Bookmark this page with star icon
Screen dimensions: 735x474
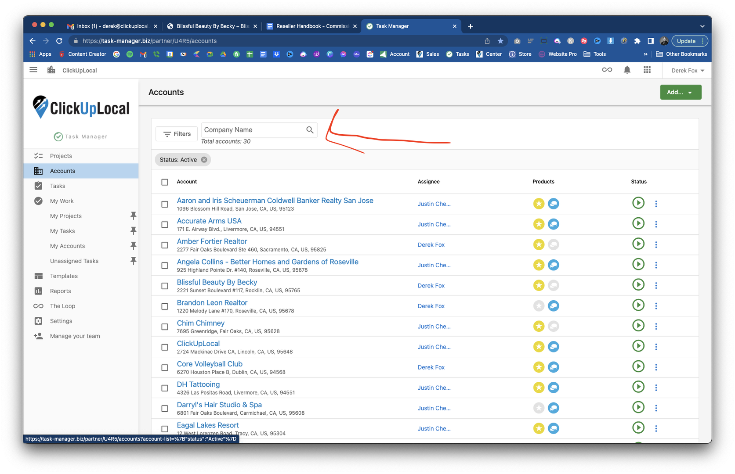500,41
